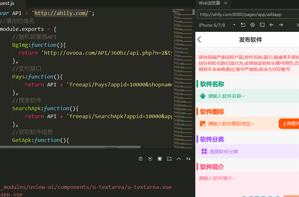Click the debug bug icon in console toolbar
The width and height of the screenshot is (299, 197).
(x=140, y=159)
